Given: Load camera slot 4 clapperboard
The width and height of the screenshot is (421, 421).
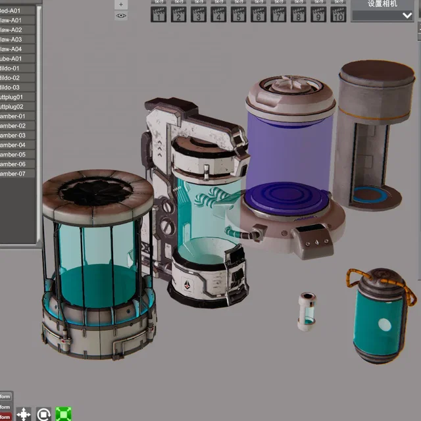Looking at the screenshot, I should (218, 14).
